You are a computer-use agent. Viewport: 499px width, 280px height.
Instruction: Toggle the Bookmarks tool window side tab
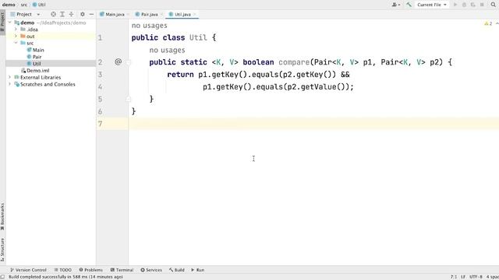point(2,217)
